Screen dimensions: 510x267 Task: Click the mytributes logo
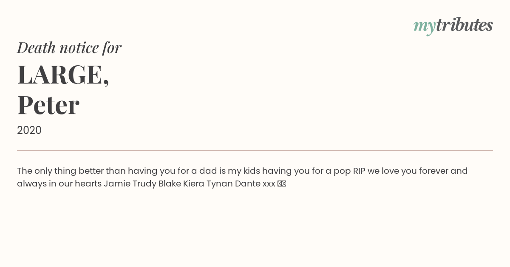pos(453,25)
